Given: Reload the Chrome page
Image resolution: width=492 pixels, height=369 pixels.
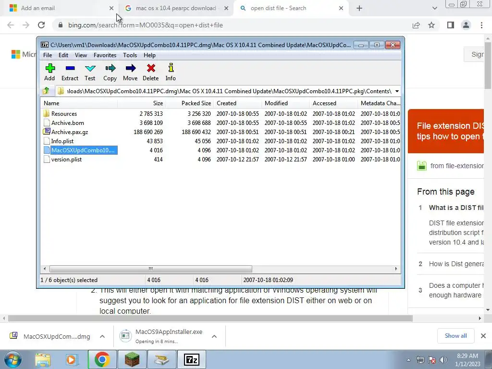Looking at the screenshot, I should pos(41,25).
